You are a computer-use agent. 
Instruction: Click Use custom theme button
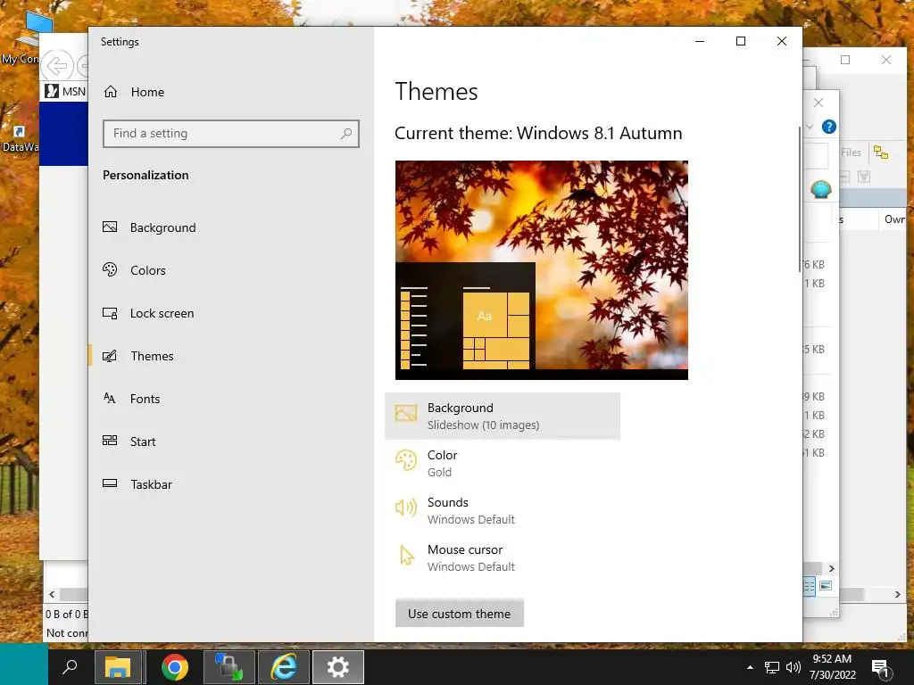pyautogui.click(x=460, y=614)
